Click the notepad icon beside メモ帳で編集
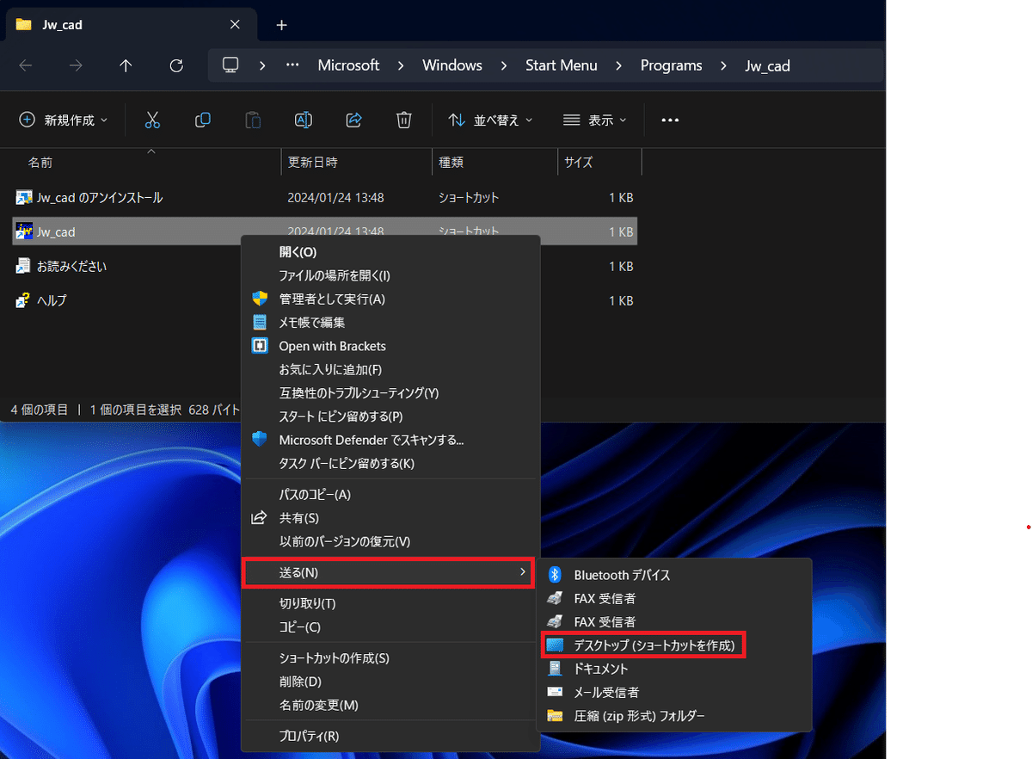The image size is (1032, 759). pos(260,323)
